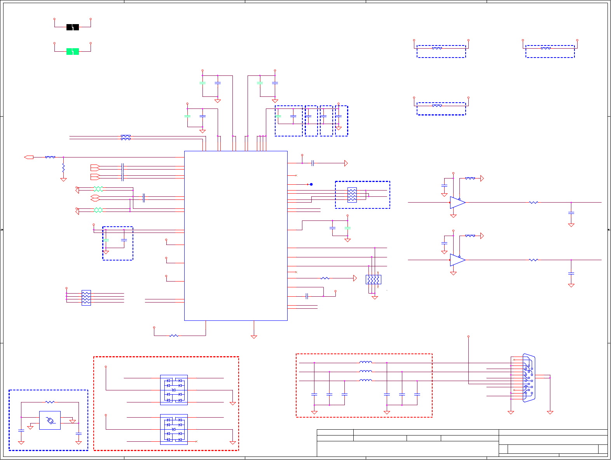This screenshot has width=611, height=460.
Task: Select the black jumper component at top left
Action: 73,27
